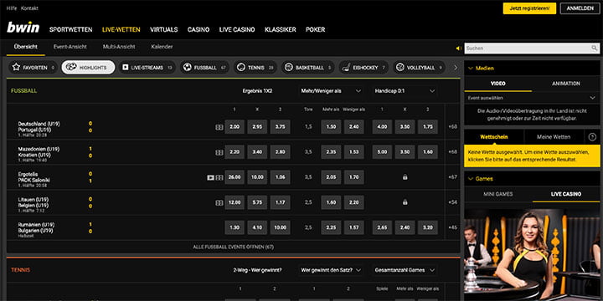Open Alle Fussball Events öffnen link

point(234,247)
